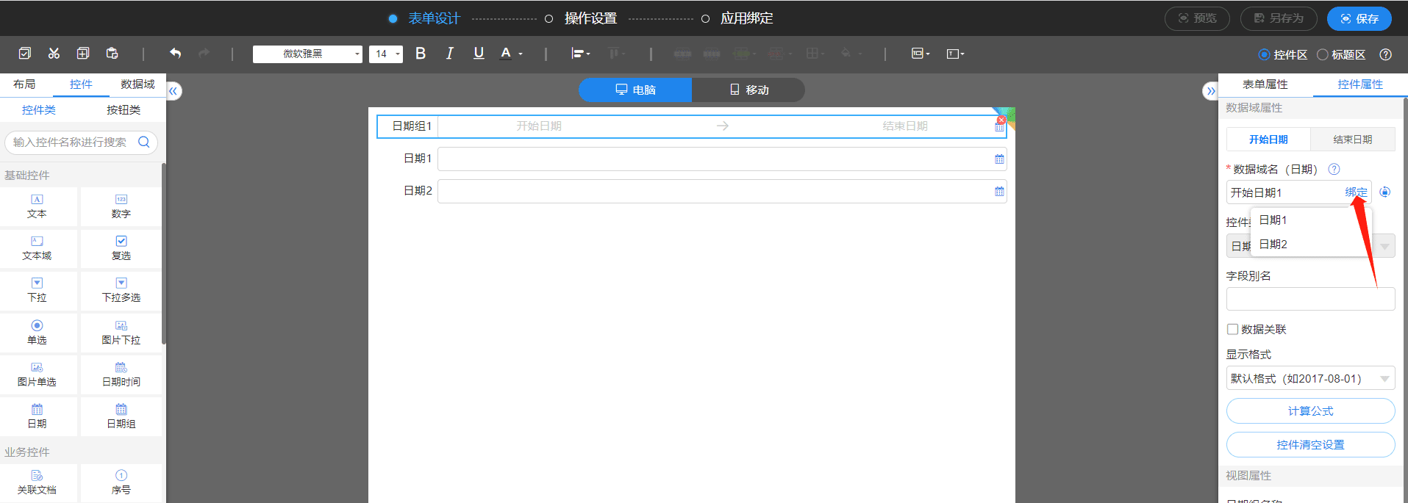The image size is (1408, 503).
Task: Add the 单选 radio control
Action: pos(37,333)
